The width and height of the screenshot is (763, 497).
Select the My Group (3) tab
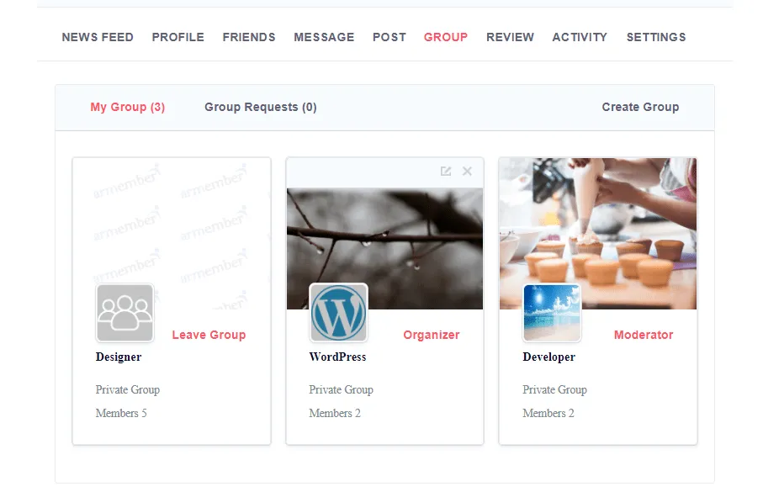coord(128,107)
